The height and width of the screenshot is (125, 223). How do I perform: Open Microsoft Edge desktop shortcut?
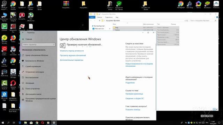[x=4, y=96]
